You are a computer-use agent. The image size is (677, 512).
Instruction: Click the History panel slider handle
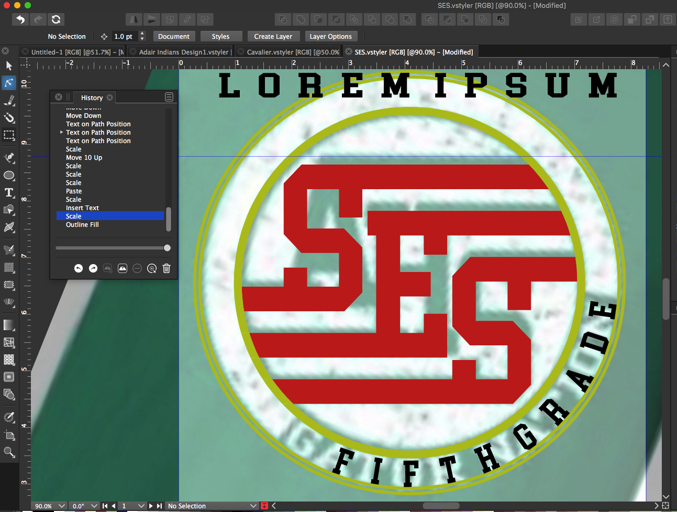(167, 248)
